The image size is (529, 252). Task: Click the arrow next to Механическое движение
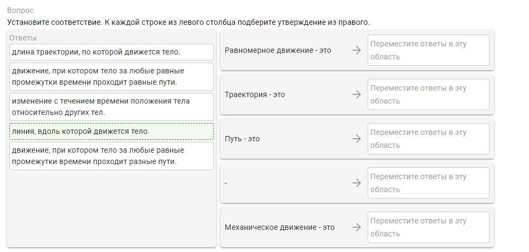tap(357, 227)
